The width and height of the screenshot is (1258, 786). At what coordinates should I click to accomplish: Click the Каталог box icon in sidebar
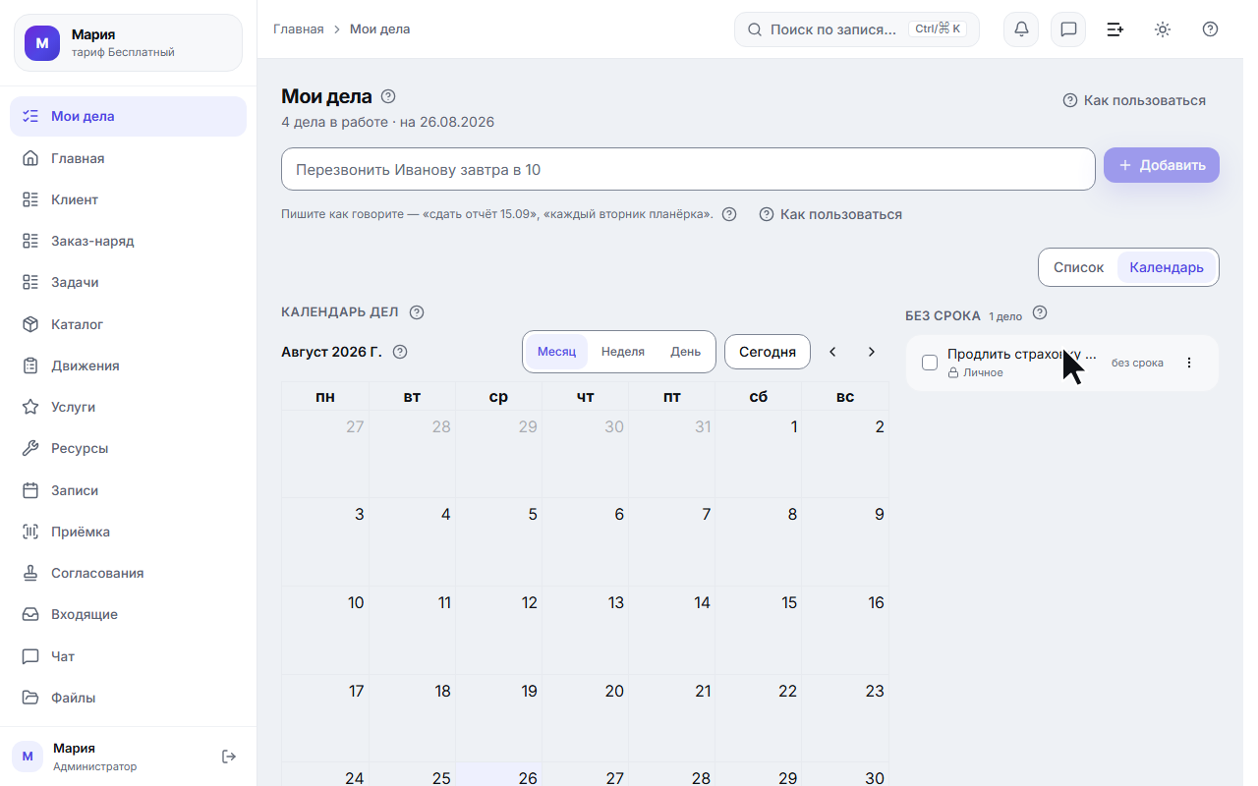[30, 324]
